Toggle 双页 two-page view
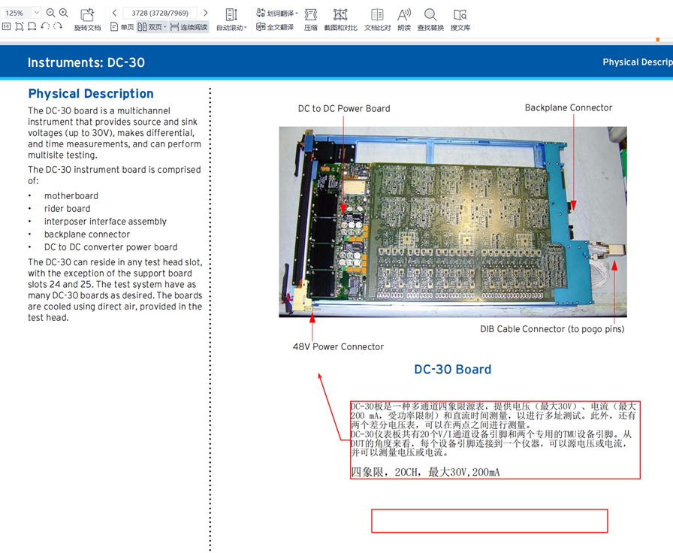673x553 pixels. (x=150, y=27)
